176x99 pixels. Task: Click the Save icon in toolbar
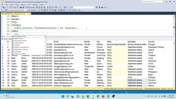click(x=21, y=7)
